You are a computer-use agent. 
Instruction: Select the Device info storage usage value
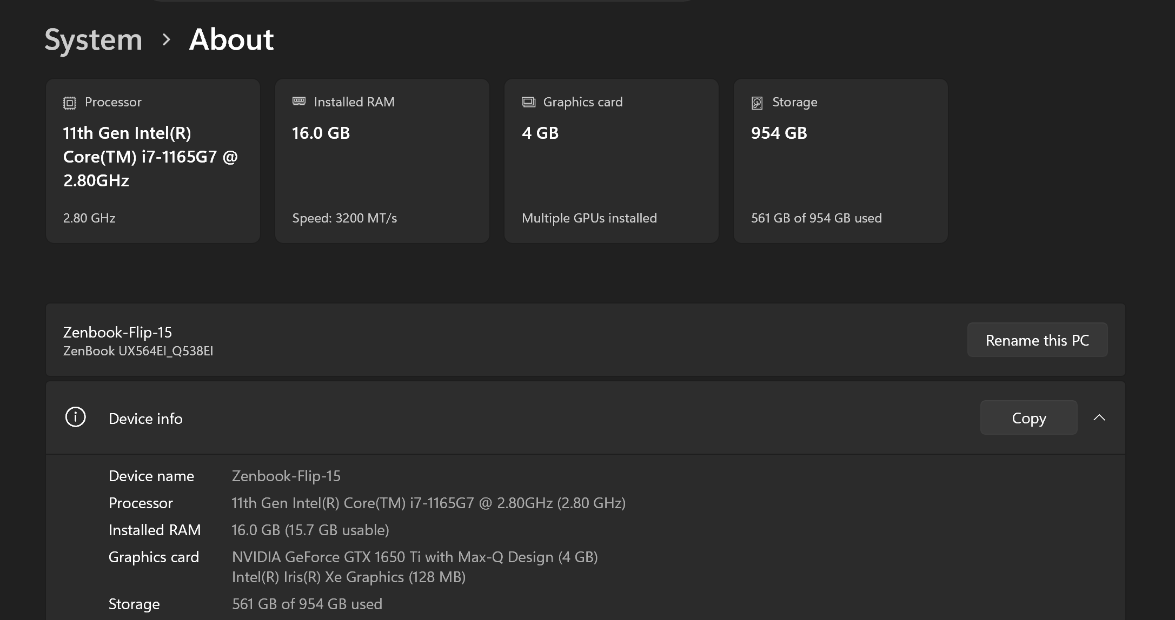(307, 604)
